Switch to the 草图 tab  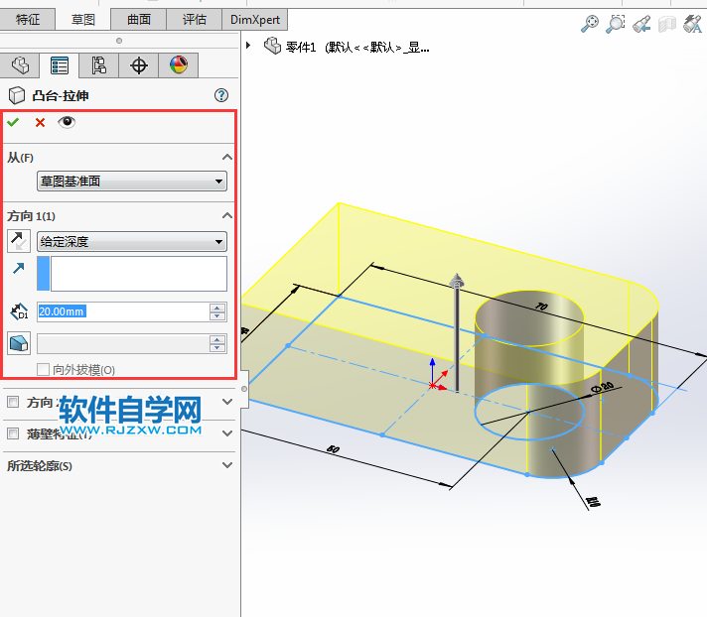[83, 20]
